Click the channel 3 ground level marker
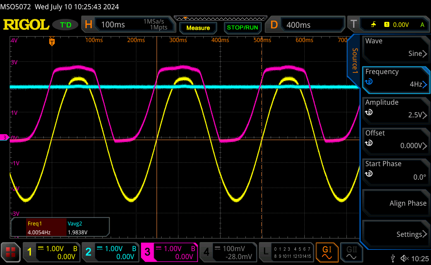 point(4,137)
